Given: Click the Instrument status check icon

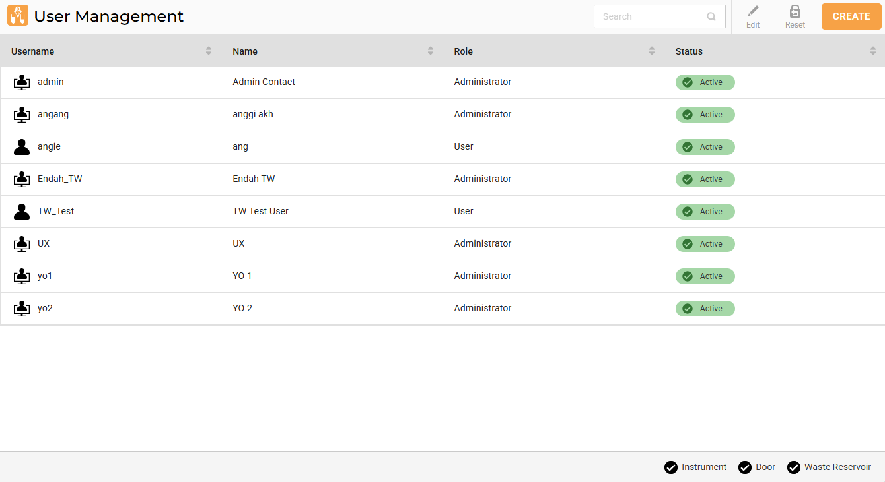Looking at the screenshot, I should 671,467.
